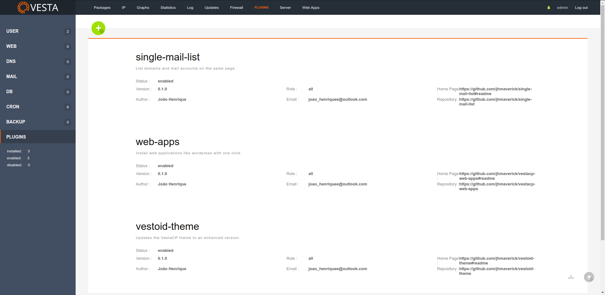Click author João Henrique under single-mail-list
605x295 pixels.
[x=172, y=99]
